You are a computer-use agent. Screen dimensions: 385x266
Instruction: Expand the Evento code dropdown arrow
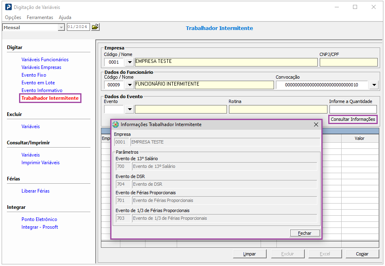tap(130, 109)
